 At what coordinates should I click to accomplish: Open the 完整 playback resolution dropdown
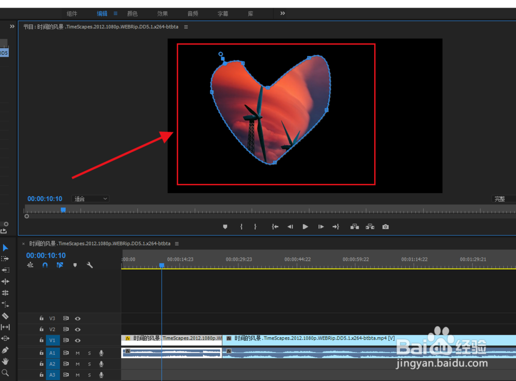[x=504, y=199]
